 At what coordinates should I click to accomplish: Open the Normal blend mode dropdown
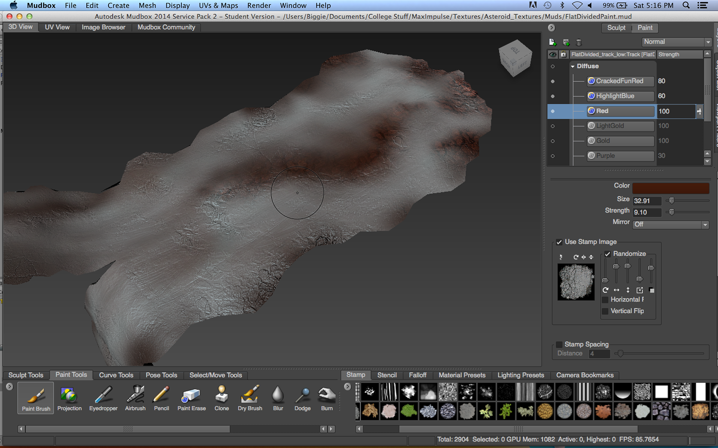click(676, 42)
